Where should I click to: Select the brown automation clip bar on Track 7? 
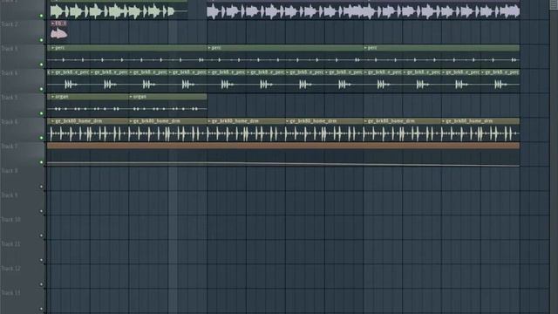pyautogui.click(x=283, y=146)
